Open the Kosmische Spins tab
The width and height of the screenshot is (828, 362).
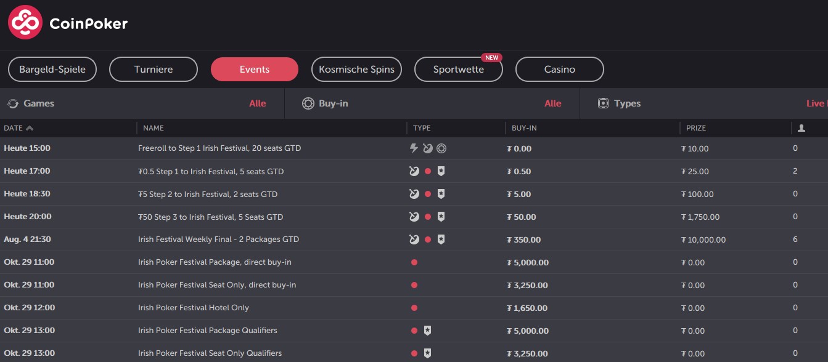pyautogui.click(x=356, y=70)
